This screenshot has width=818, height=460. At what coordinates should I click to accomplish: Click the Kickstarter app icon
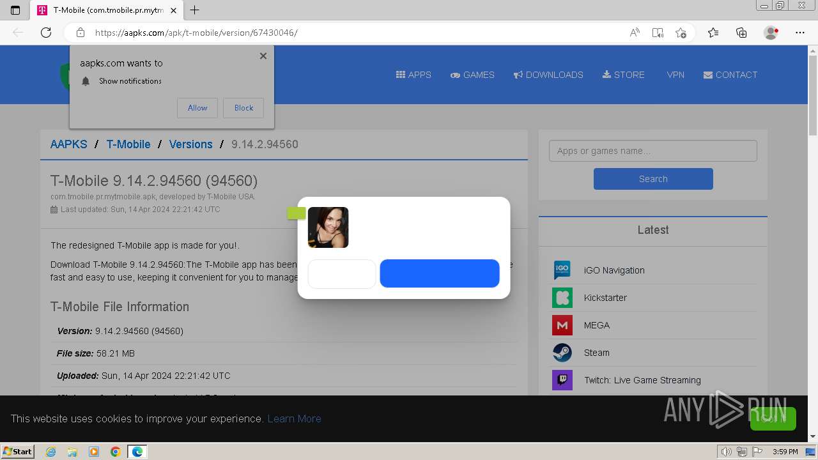coord(562,298)
